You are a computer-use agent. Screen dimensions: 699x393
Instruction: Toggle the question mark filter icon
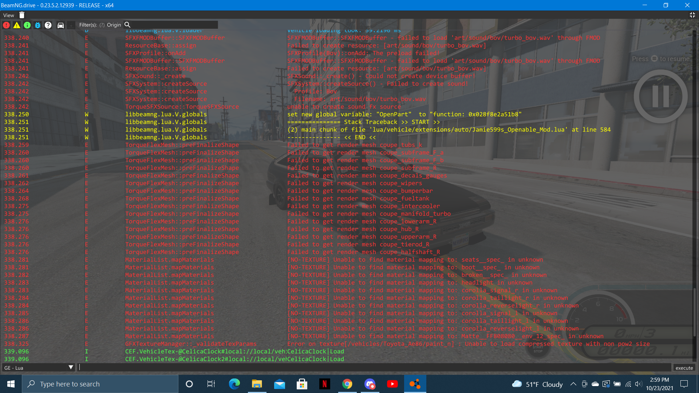click(x=48, y=25)
